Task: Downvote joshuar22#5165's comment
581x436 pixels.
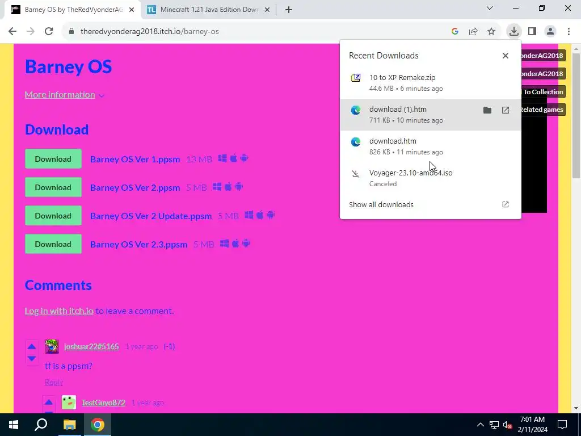Action: (32, 359)
